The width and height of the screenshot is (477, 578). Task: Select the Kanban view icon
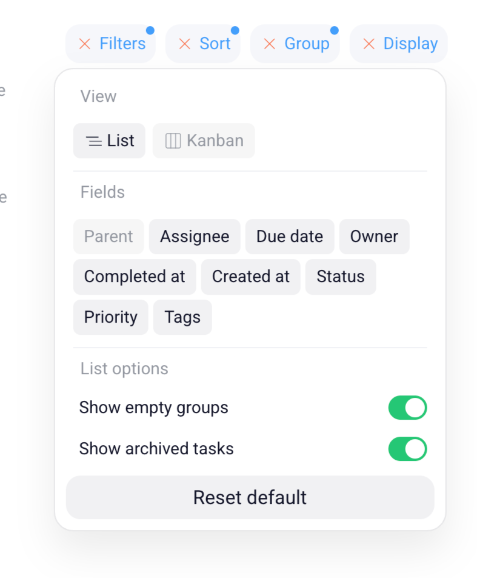point(173,140)
